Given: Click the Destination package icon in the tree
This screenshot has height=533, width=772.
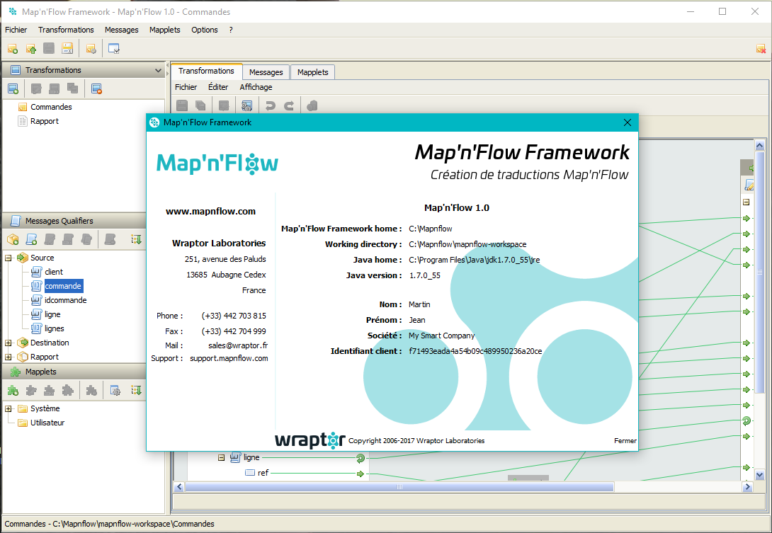Looking at the screenshot, I should (23, 343).
